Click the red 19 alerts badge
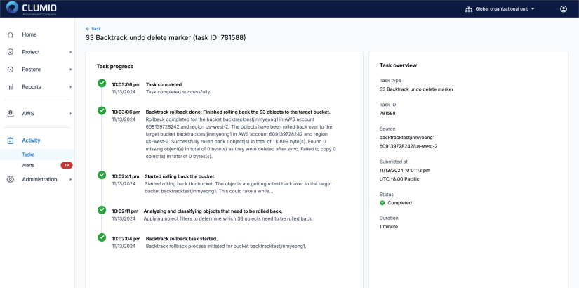 [x=67, y=165]
